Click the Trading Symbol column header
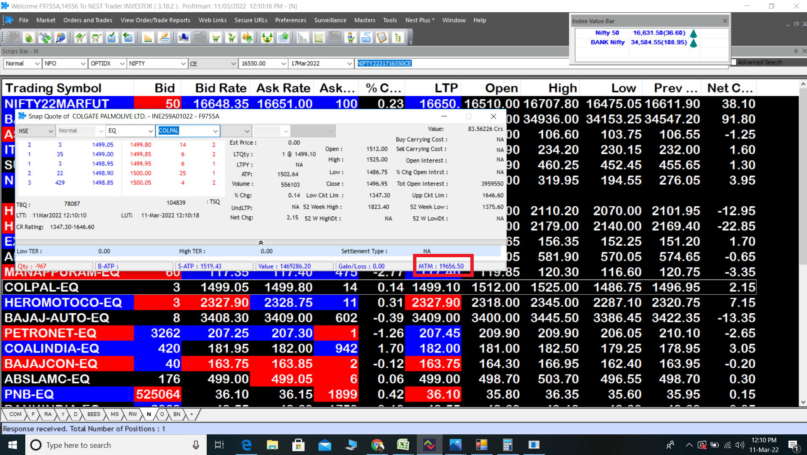This screenshot has height=455, width=807. coord(67,88)
